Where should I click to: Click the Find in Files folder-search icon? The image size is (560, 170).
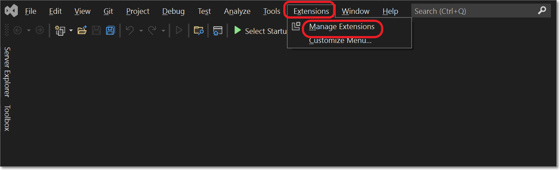(199, 31)
